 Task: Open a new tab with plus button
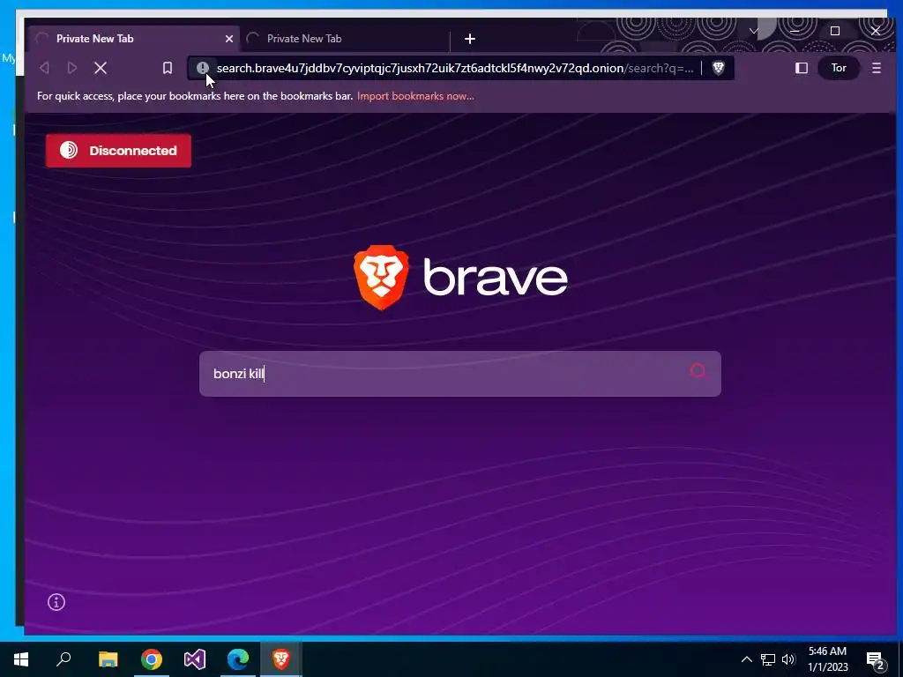(470, 39)
